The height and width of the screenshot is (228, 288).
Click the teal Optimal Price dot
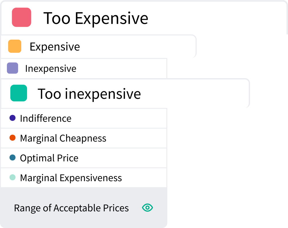(12, 158)
